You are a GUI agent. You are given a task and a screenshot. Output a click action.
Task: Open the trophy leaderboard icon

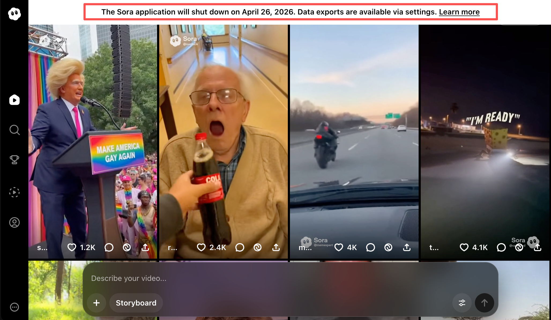14,160
